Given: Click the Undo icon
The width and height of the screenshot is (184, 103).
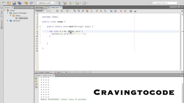Looking at the screenshot, I should 26,3.
